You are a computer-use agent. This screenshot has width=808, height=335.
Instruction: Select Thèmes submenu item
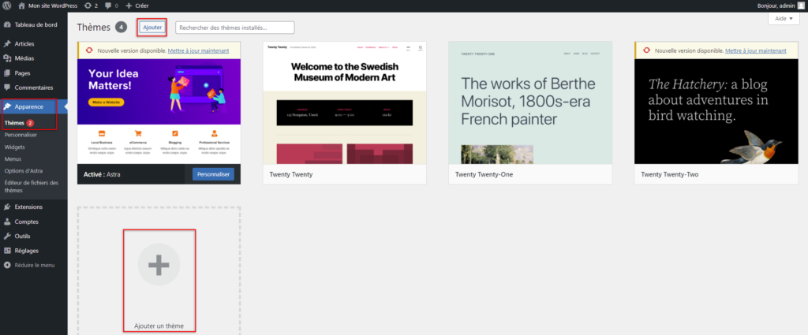point(14,123)
